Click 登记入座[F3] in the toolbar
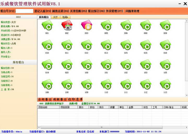 click(x=43, y=11)
